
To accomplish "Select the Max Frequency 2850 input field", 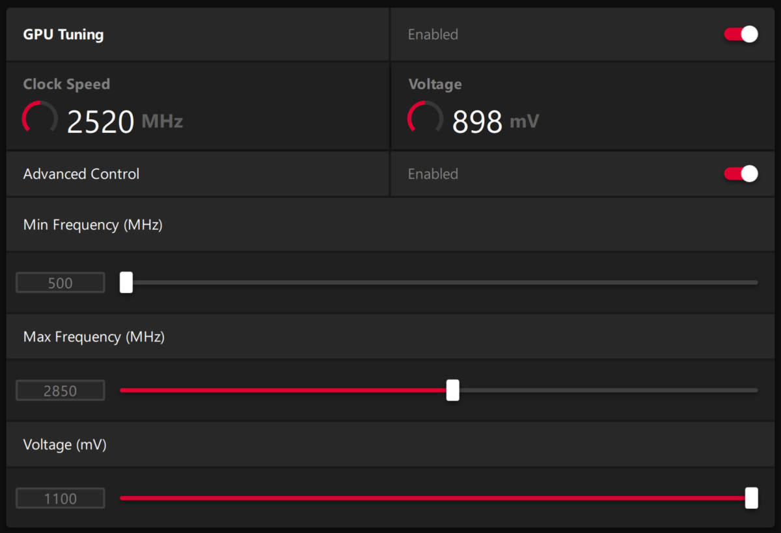I will coord(61,390).
